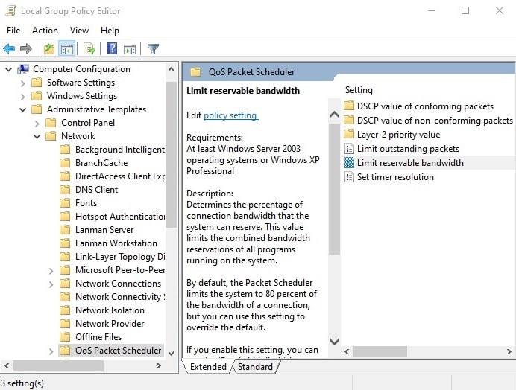
Task: Click the DSCP value of conforming packets folder icon
Action: click(x=349, y=106)
